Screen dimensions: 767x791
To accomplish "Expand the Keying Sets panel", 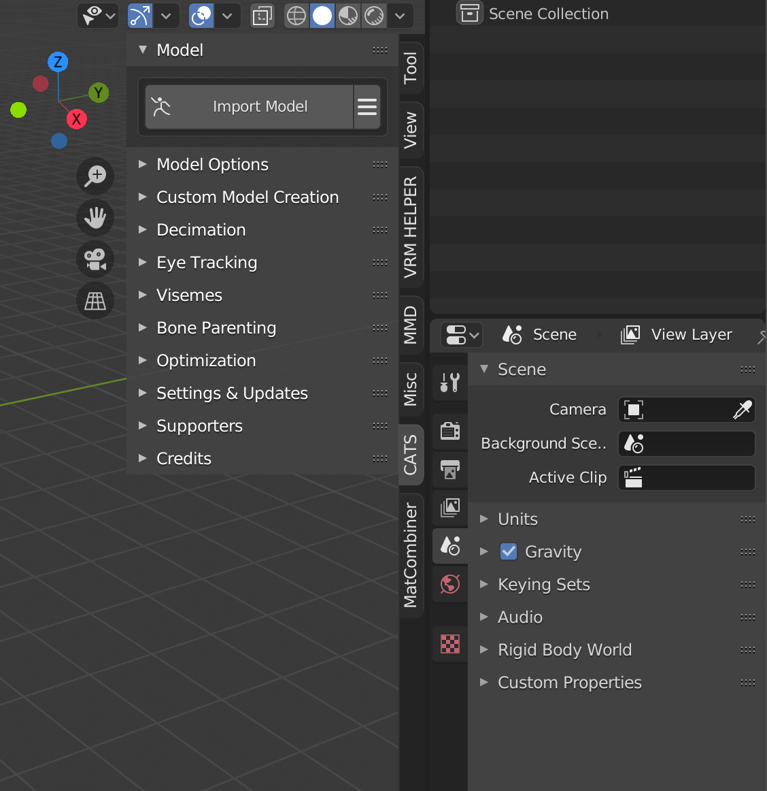I will pyautogui.click(x=617, y=585).
